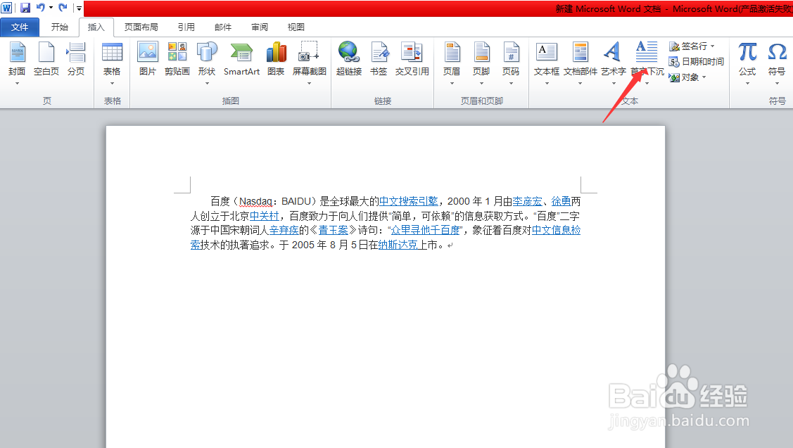Viewport: 793px width, 448px height.
Task: Open the 视图 ribbon tab
Action: pos(296,27)
